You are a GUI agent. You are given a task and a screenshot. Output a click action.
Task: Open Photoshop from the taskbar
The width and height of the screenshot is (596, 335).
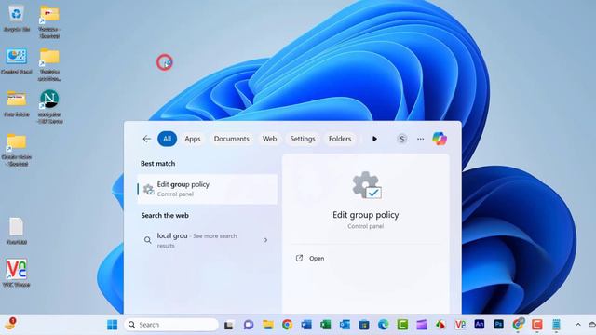498,325
